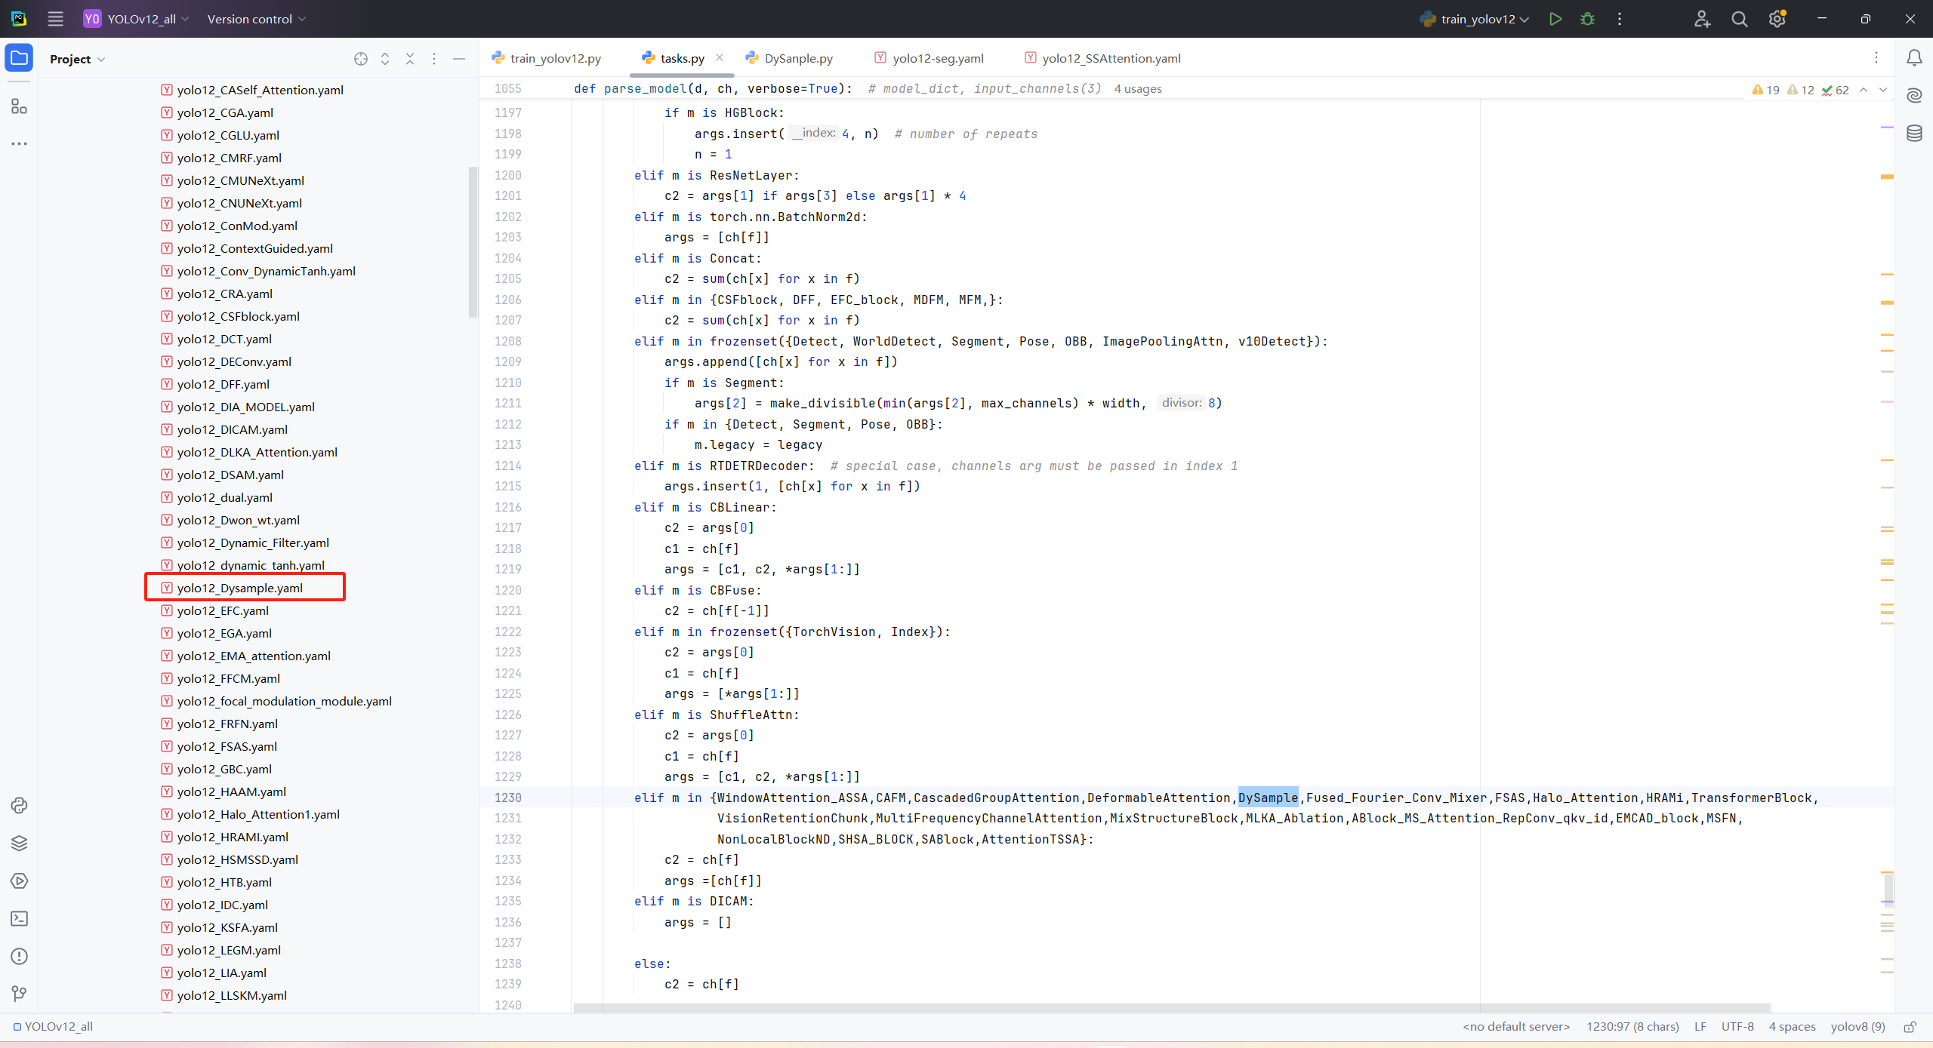Image resolution: width=1933 pixels, height=1048 pixels.
Task: Open the Problems tool window
Action: tap(19, 956)
